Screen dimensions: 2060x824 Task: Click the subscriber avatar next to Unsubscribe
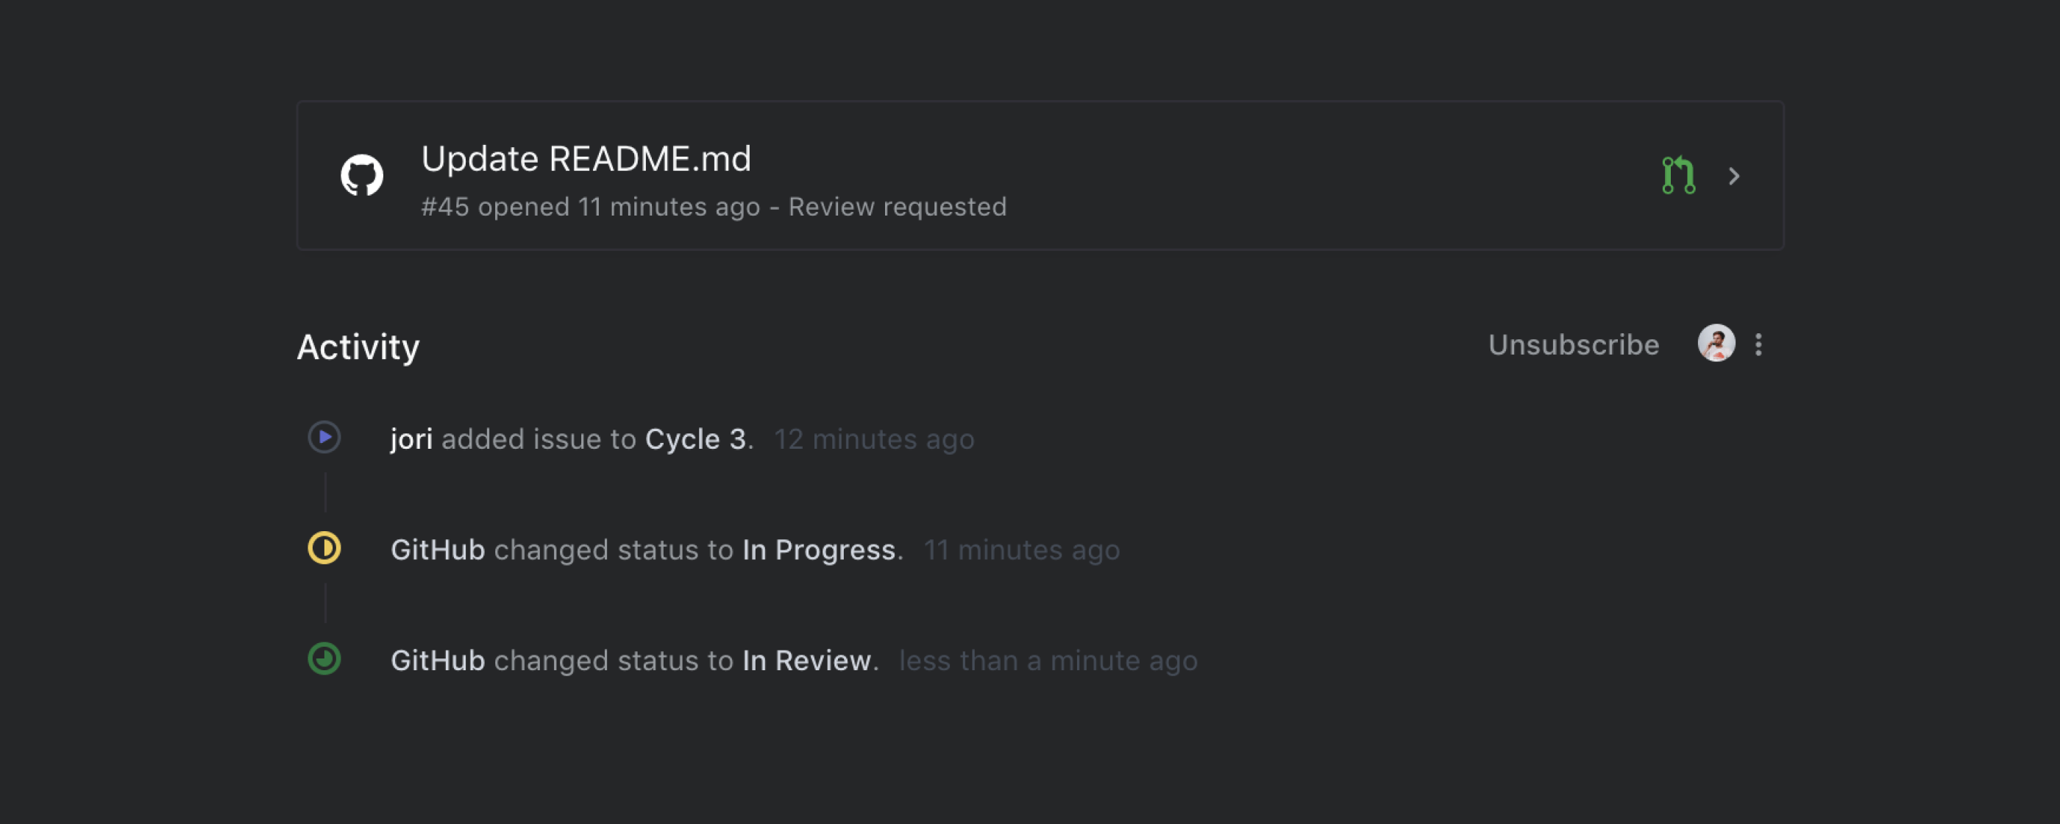click(x=1716, y=344)
